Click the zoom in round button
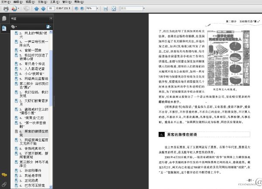262x189 pixels. coord(82,8)
